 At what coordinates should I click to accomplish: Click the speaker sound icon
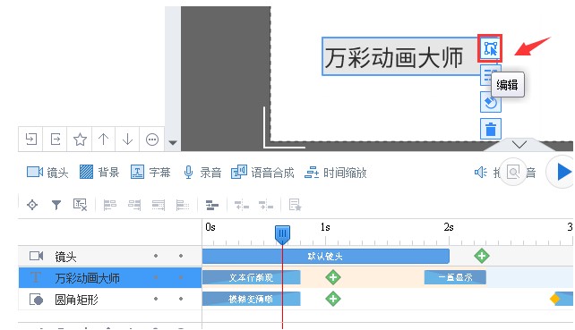point(480,172)
